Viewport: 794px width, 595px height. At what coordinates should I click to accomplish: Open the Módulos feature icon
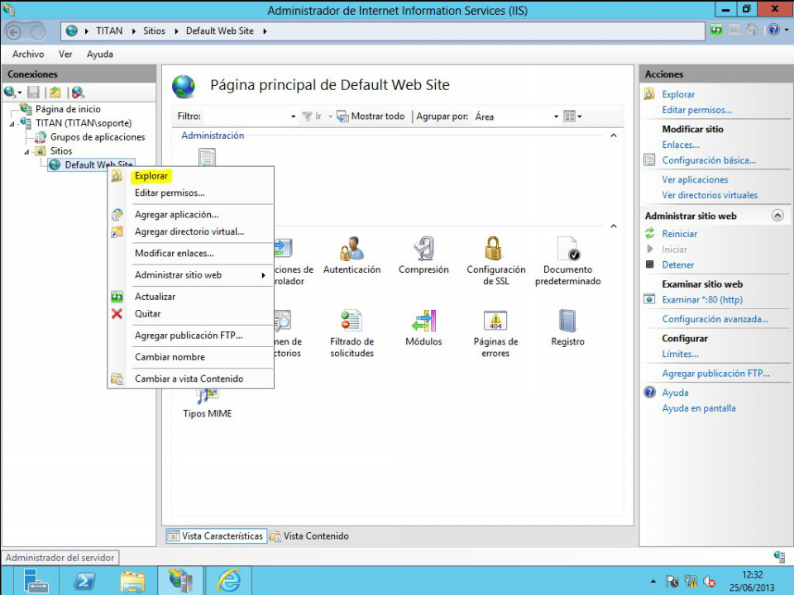pyautogui.click(x=423, y=328)
